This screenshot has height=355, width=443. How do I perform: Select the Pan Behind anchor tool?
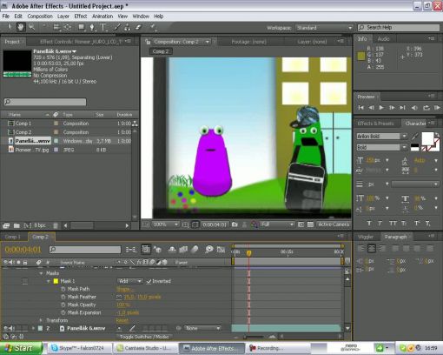point(68,27)
